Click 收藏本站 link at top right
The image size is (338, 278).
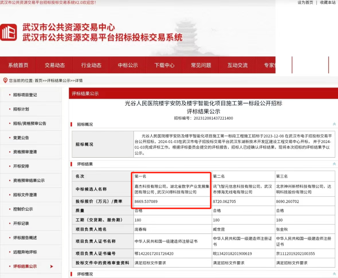point(328,3)
